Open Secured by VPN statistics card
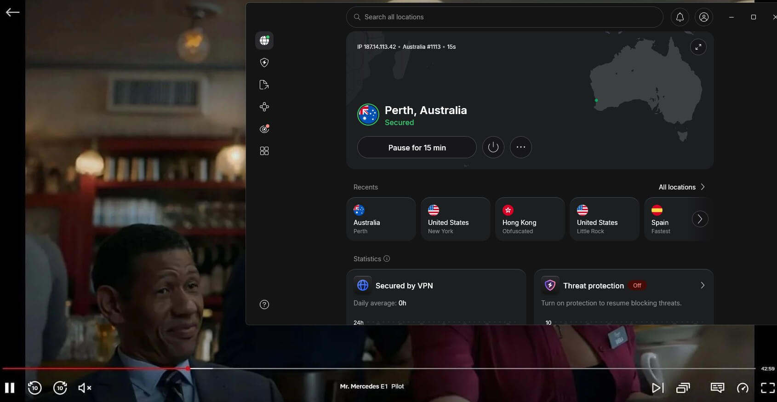Screen dimensions: 777x402 coord(436,297)
